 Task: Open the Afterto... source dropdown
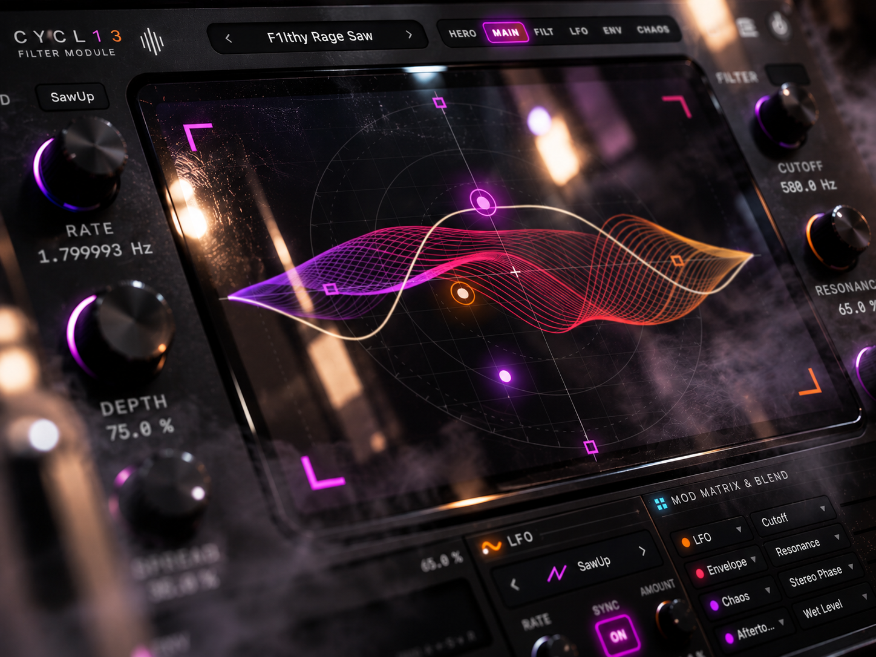point(755,631)
